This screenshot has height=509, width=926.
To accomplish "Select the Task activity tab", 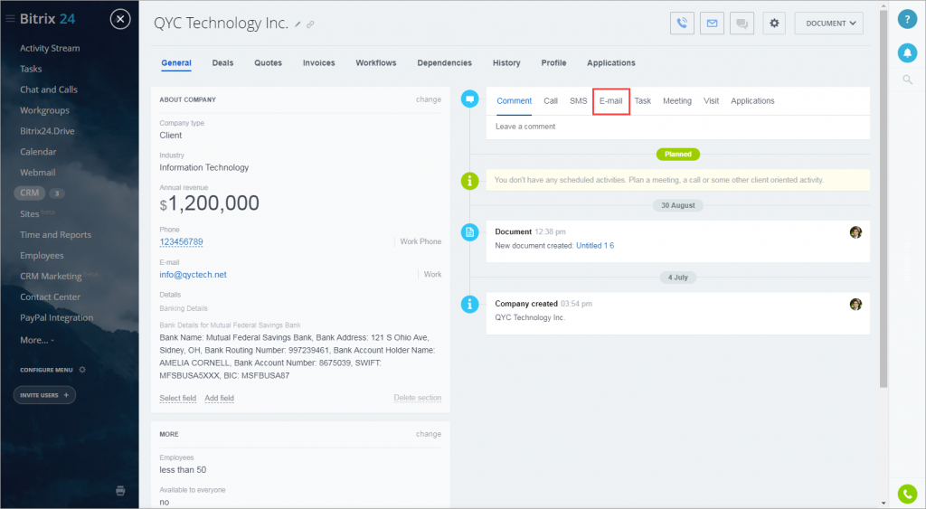I will point(643,101).
